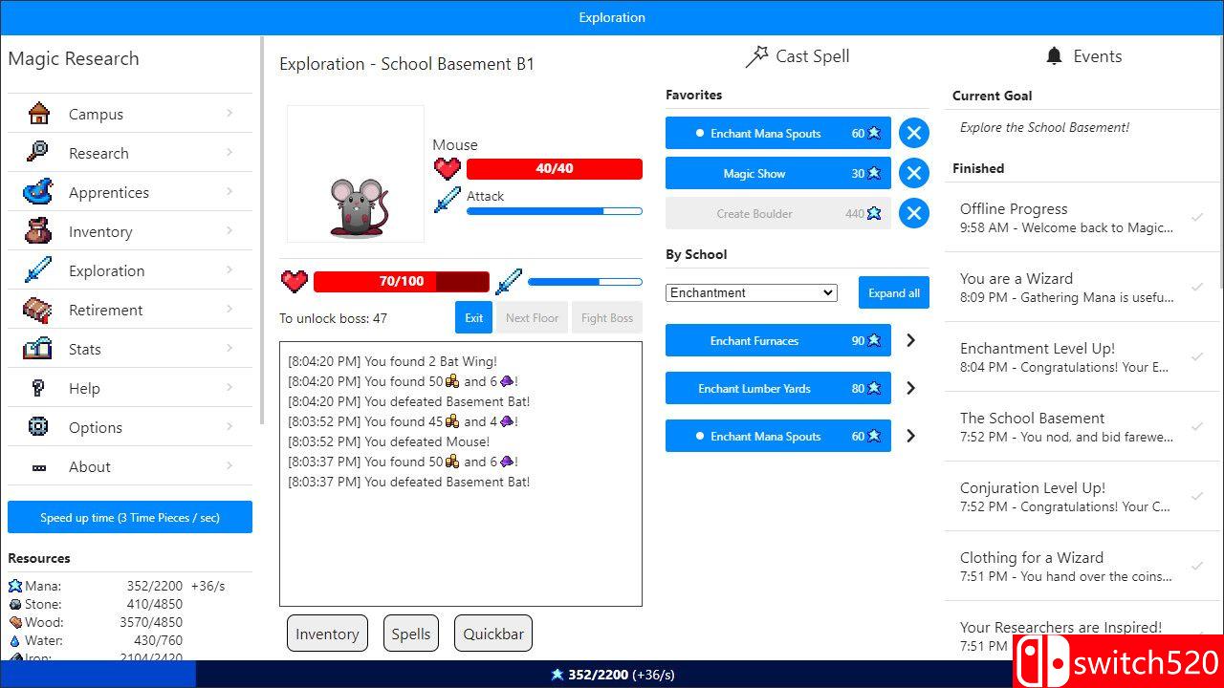This screenshot has height=688, width=1224.
Task: Click the Cast Spell wand icon
Action: click(756, 56)
